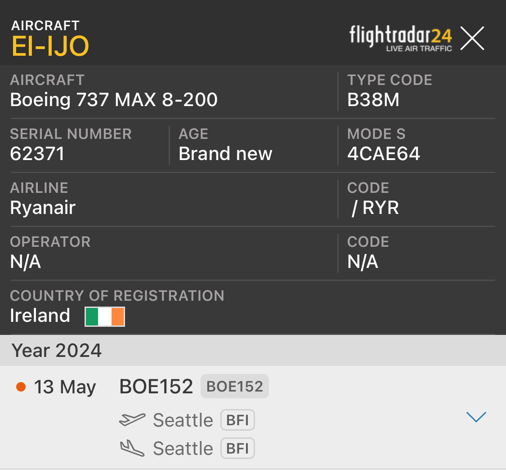Click the BOE152 flight number text
This screenshot has width=506, height=472.
pyautogui.click(x=156, y=387)
